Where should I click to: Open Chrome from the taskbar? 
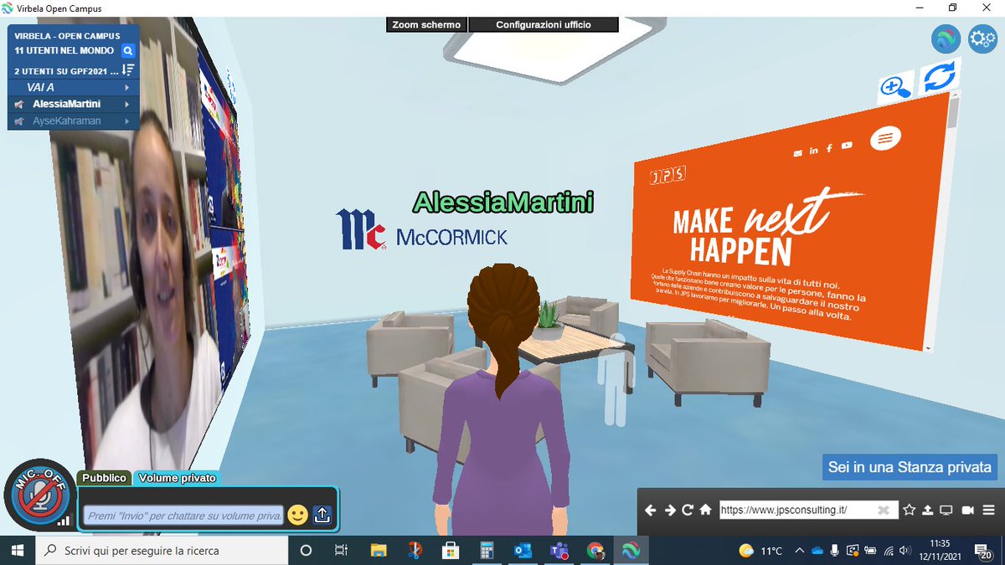pos(595,551)
